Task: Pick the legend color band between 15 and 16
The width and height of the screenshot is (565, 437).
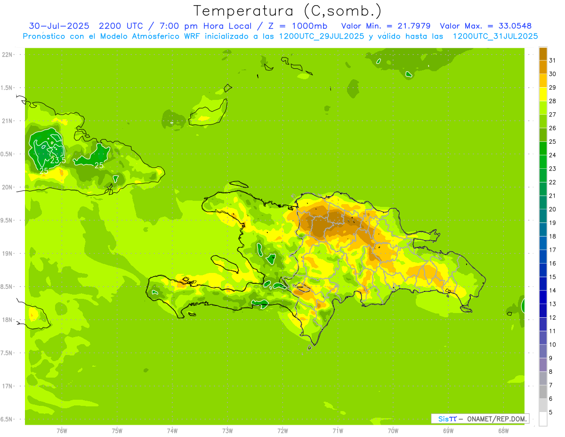Action: (x=543, y=270)
